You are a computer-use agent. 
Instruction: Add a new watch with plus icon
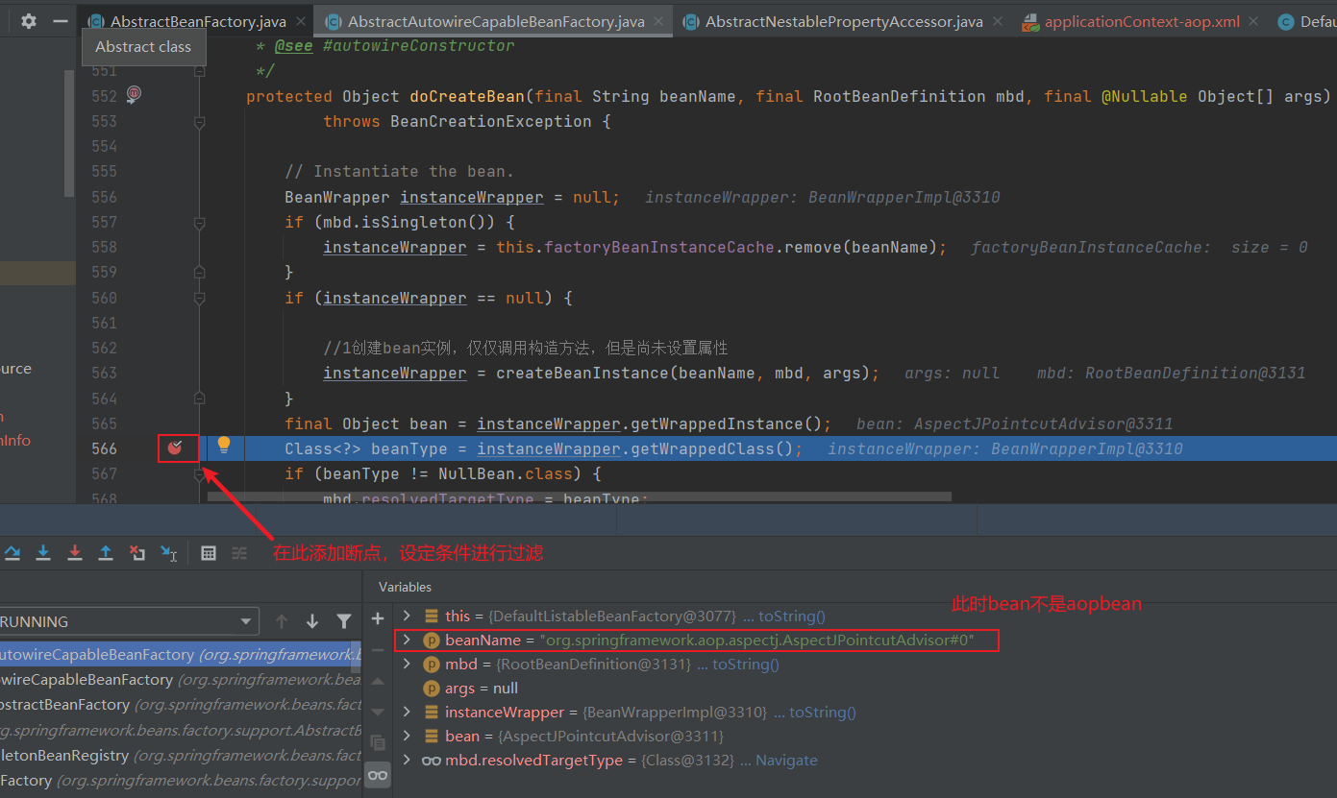pyautogui.click(x=378, y=618)
